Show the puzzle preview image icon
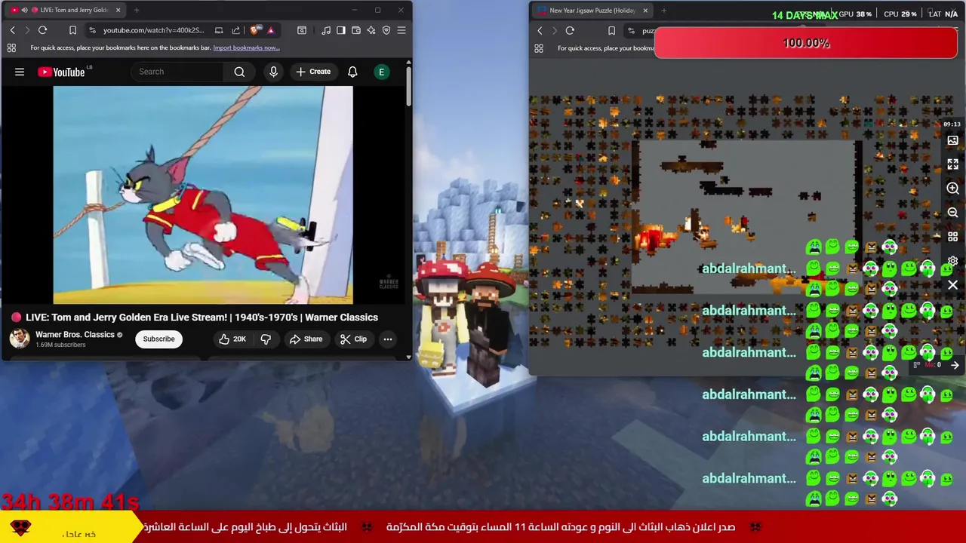This screenshot has height=543, width=966. coord(952,141)
